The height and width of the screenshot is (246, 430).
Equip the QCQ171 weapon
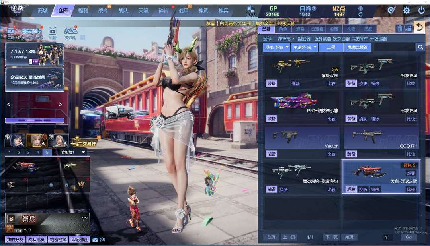pyautogui.click(x=351, y=154)
